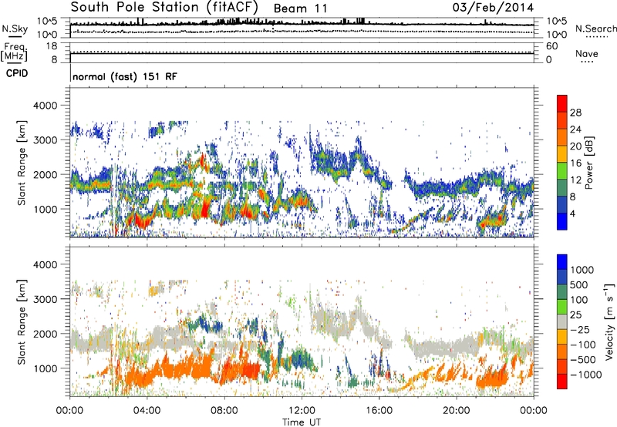Click the "4000" tick of the power panel
This screenshot has width=617, height=427.
(x=46, y=106)
